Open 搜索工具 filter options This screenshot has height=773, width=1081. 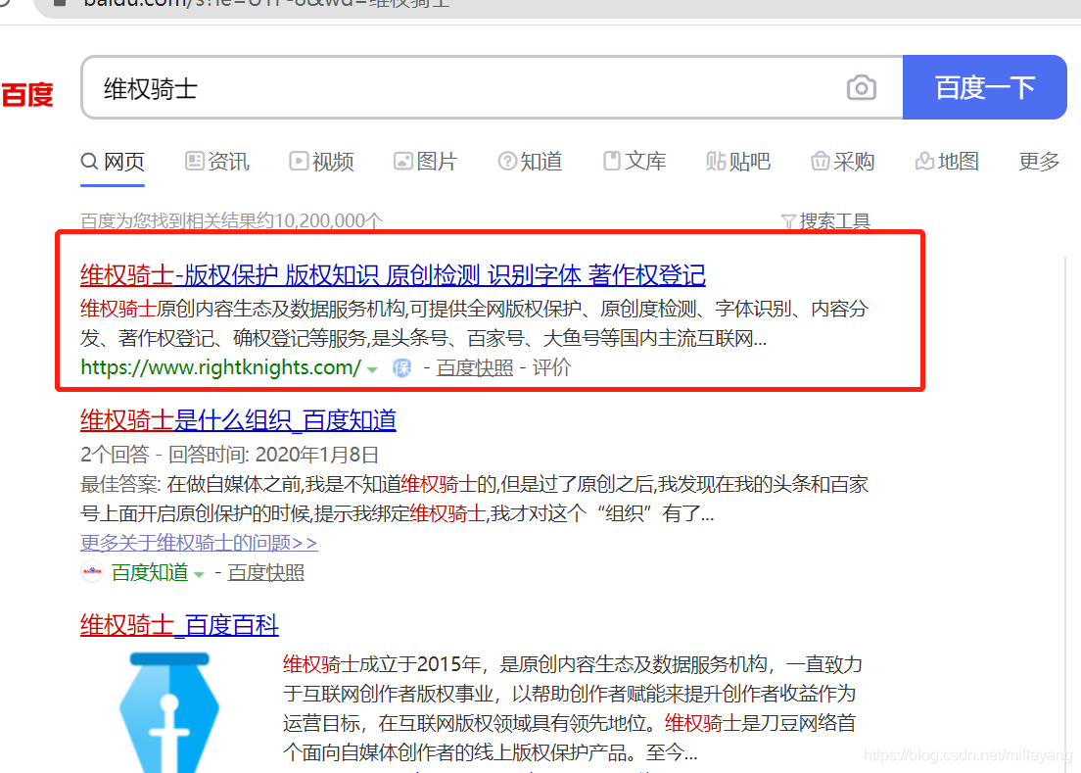(825, 221)
